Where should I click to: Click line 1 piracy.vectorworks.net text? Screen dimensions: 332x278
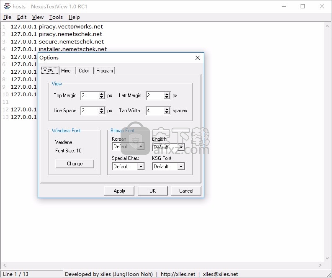coord(71,27)
